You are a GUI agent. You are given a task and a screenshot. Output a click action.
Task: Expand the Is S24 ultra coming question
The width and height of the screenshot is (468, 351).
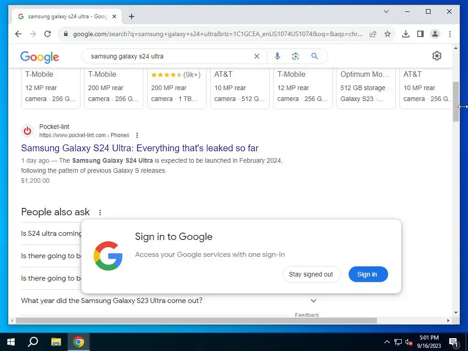pos(51,234)
